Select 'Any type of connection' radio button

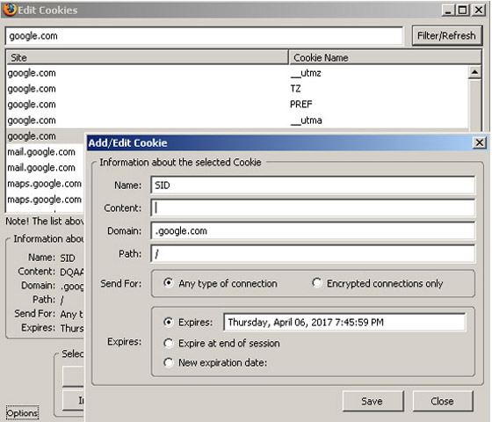169,282
